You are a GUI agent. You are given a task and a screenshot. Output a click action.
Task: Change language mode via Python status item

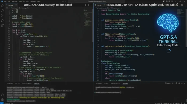point(177,103)
